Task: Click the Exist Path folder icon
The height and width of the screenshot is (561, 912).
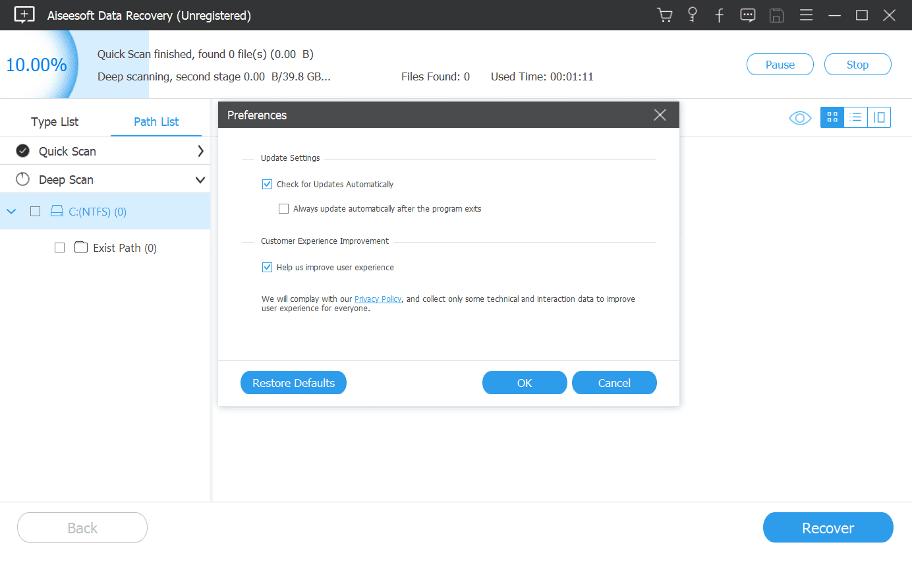Action: click(81, 247)
